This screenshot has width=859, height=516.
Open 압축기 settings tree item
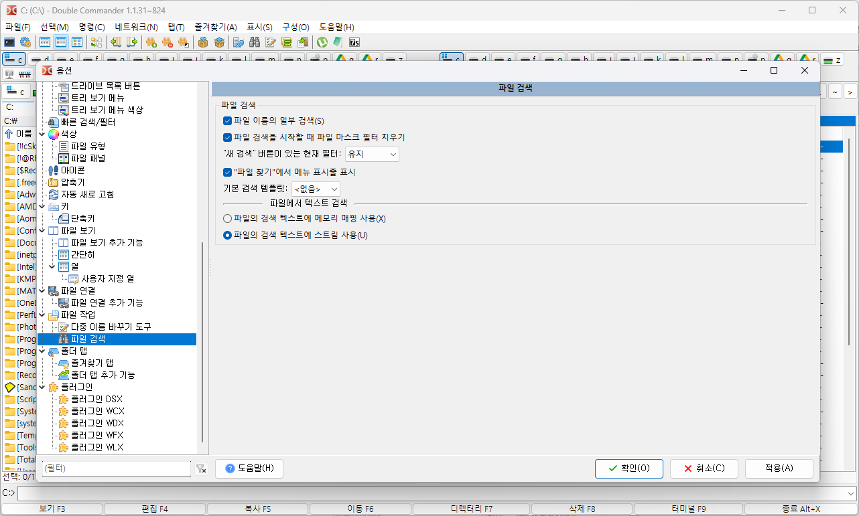coord(72,182)
